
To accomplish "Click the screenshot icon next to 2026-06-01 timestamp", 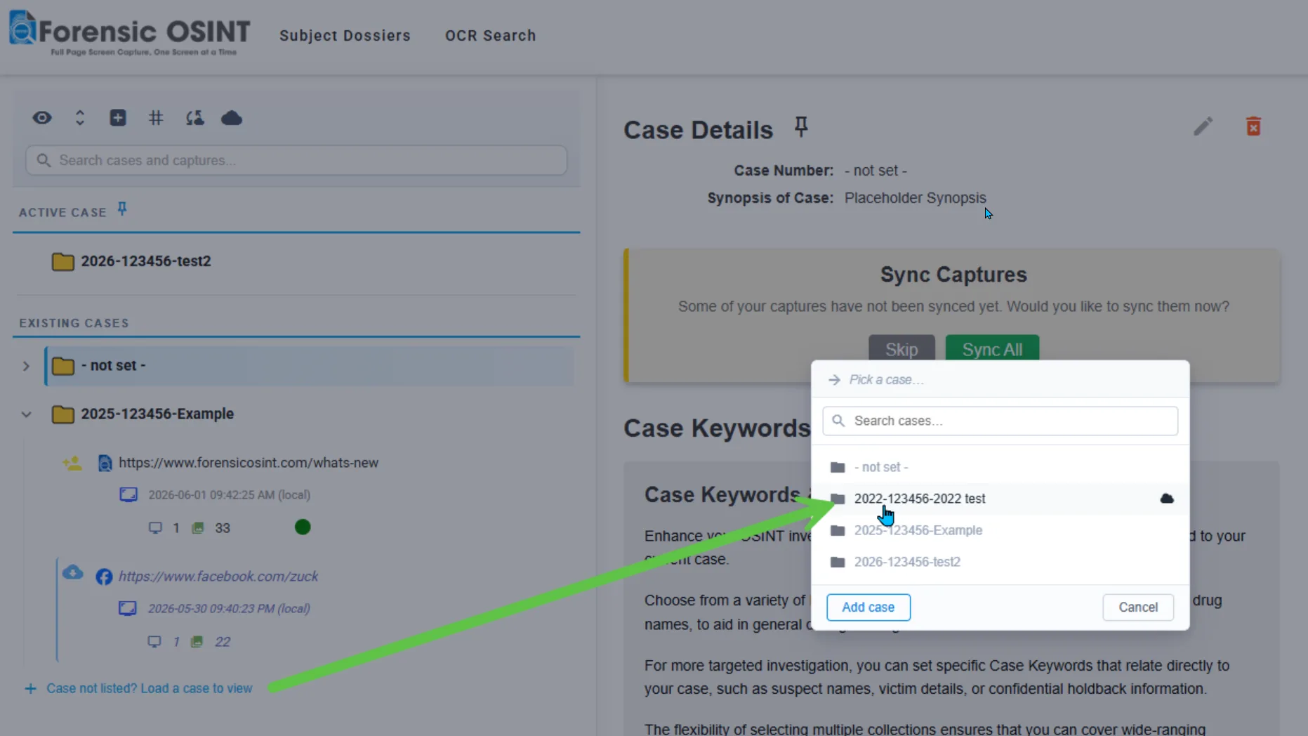I will point(128,495).
